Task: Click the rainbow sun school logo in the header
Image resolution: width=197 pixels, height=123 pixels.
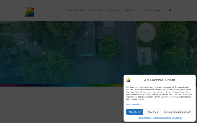Action: pyautogui.click(x=29, y=10)
